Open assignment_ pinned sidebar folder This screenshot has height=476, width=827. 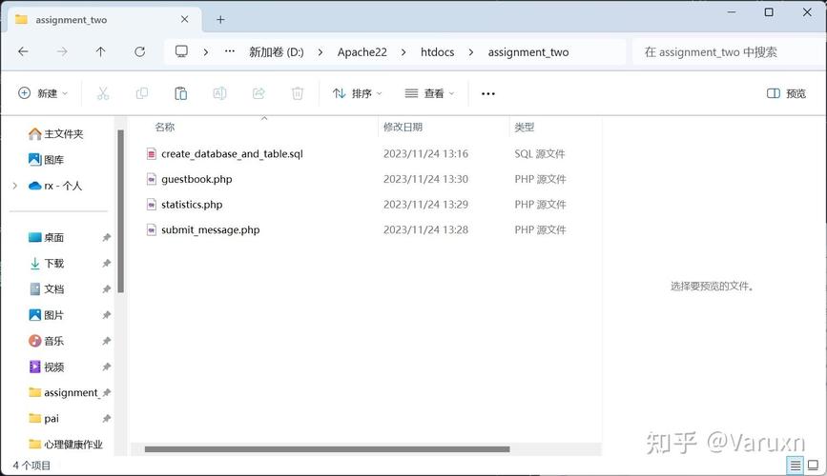[x=63, y=393]
